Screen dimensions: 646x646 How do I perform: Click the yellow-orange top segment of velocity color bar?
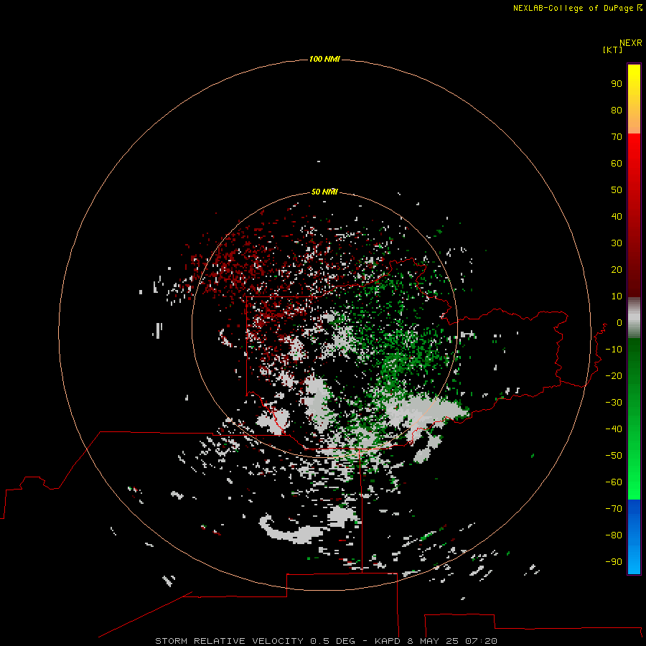634,99
